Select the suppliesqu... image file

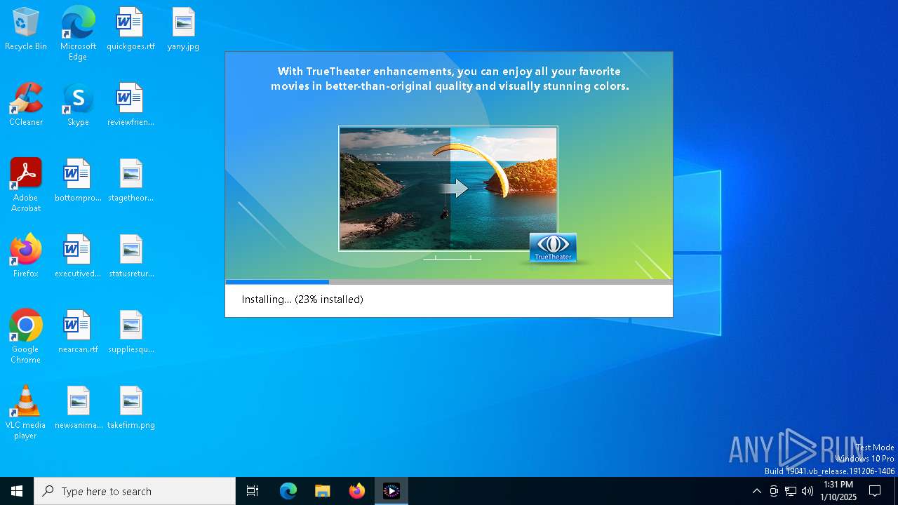pyautogui.click(x=130, y=332)
